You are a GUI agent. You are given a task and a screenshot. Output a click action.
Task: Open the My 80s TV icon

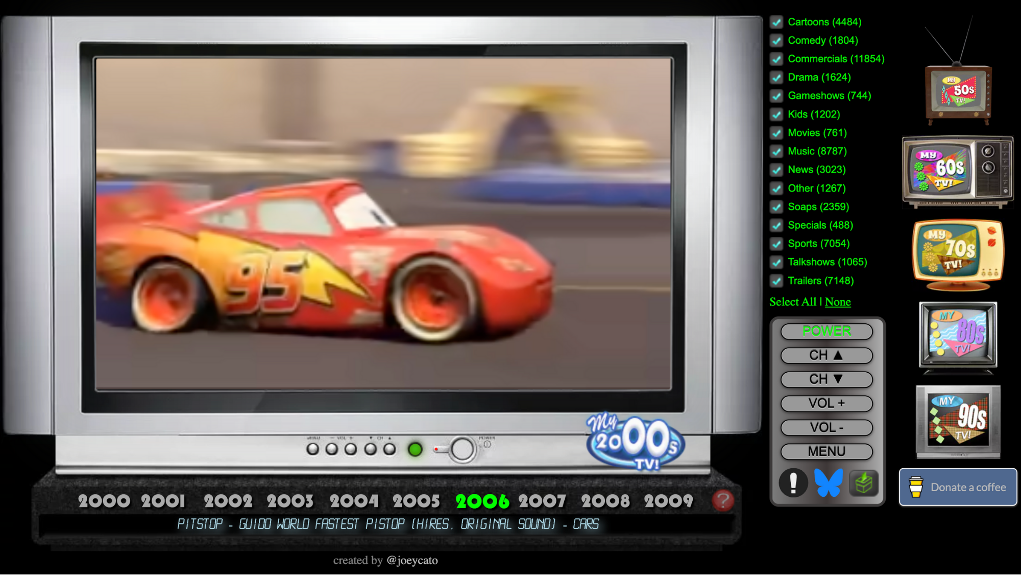[958, 335]
